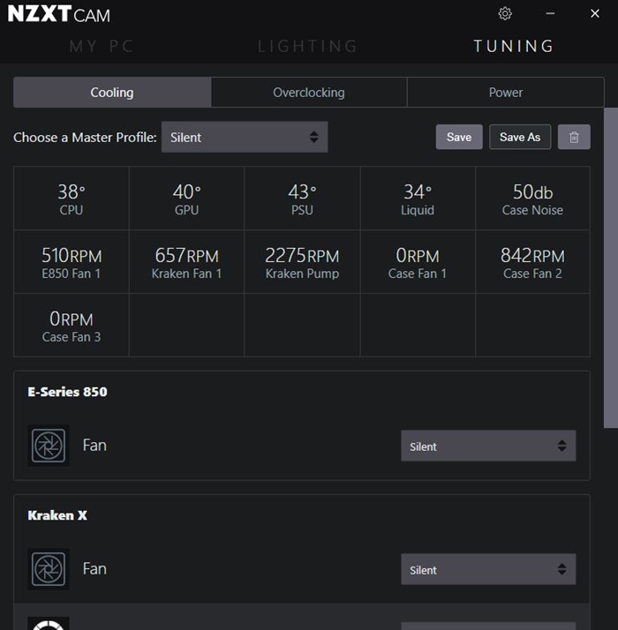Image resolution: width=618 pixels, height=630 pixels.
Task: Click the vertical scrollbar thumb
Action: coord(611,267)
